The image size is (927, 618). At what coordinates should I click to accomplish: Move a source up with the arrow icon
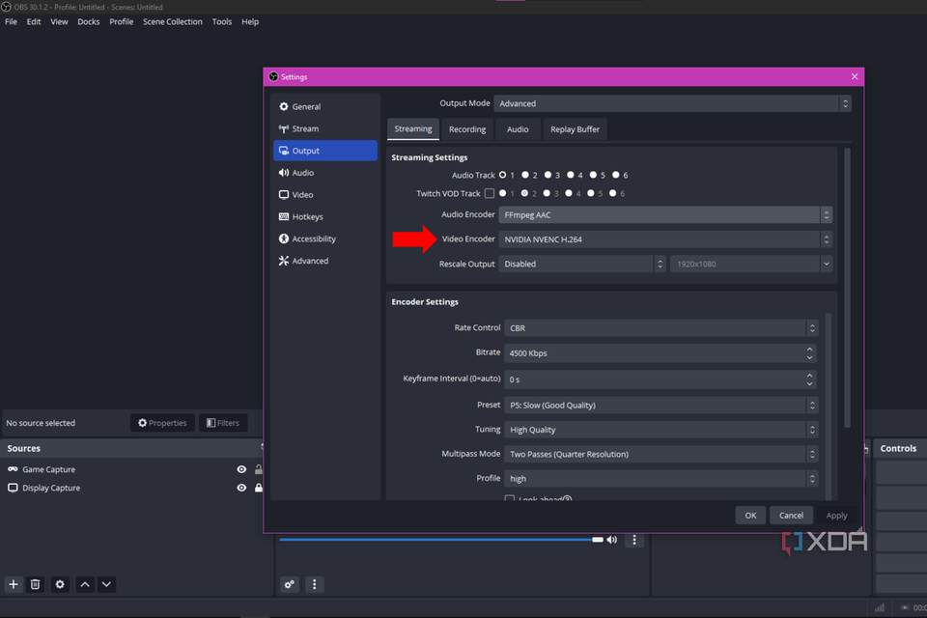pos(84,584)
